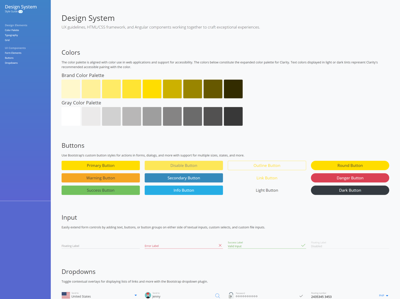This screenshot has width=400, height=299.
Task: Navigate to Form Elements in sidebar
Action: 13,53
